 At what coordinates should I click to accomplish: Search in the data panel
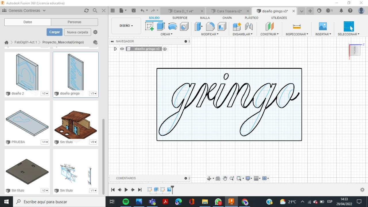coord(95,10)
